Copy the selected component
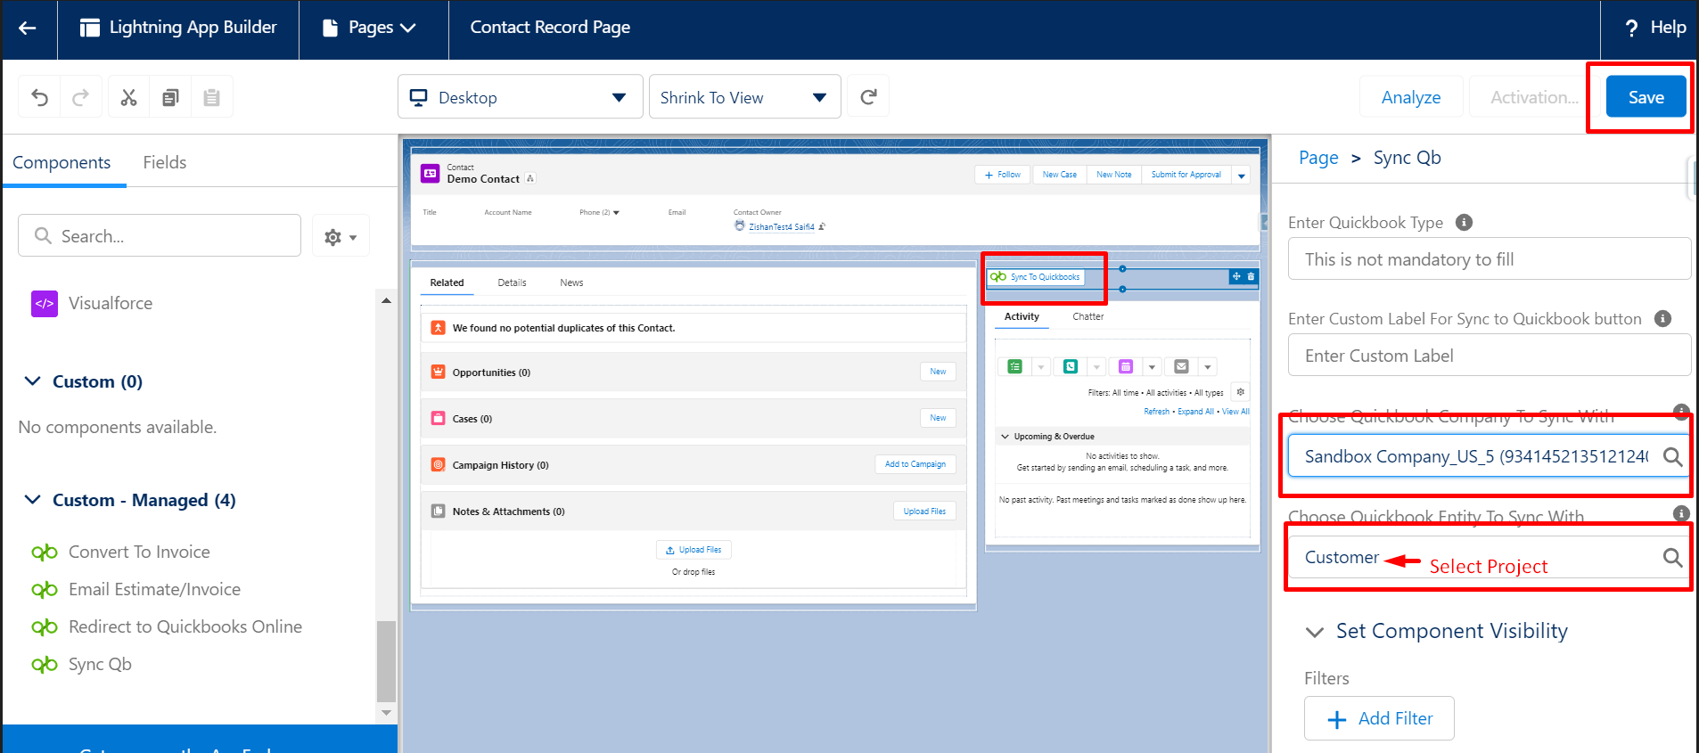Image resolution: width=1699 pixels, height=753 pixels. [170, 97]
